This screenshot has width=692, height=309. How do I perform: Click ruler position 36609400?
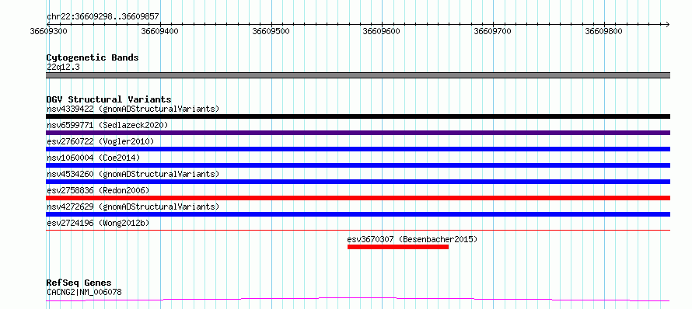click(159, 31)
